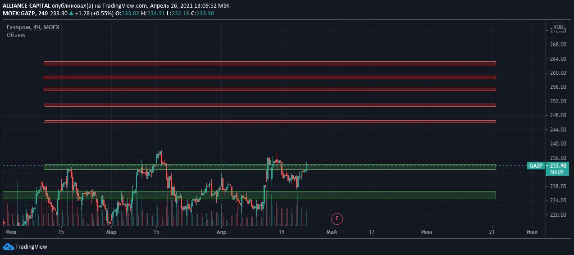Click the TradingView logo at the bottom
574x255 pixels.
click(25, 246)
